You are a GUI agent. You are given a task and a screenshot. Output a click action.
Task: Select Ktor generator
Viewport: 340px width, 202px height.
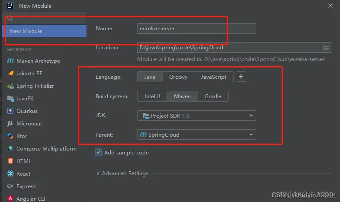coord(44,136)
